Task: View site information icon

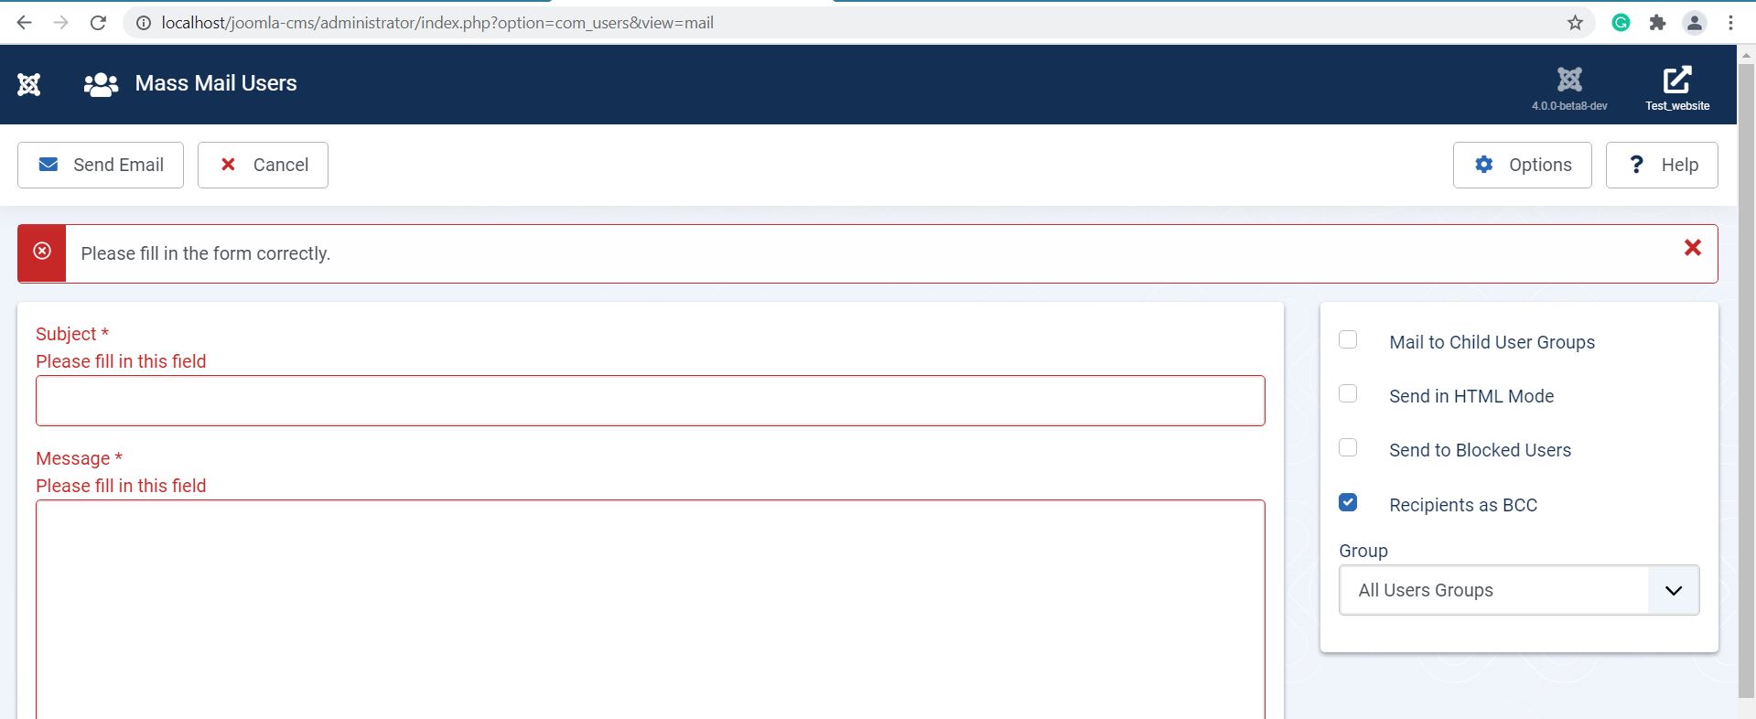Action: click(144, 23)
